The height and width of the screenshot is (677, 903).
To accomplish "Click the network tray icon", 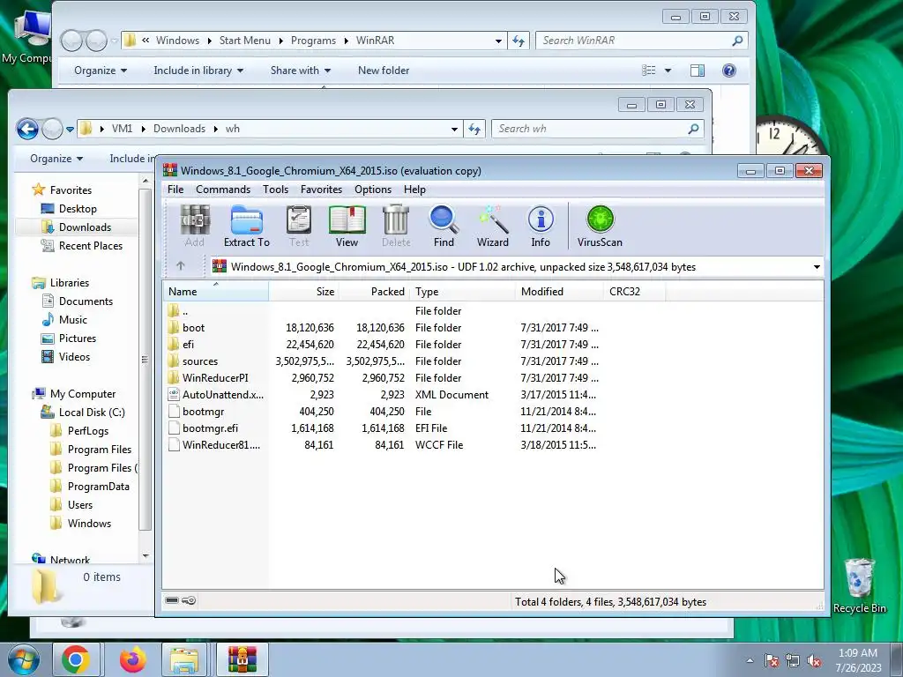I will pos(793,661).
